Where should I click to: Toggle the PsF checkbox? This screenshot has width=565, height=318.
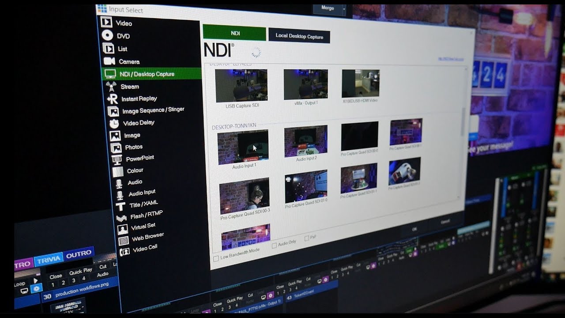click(306, 238)
